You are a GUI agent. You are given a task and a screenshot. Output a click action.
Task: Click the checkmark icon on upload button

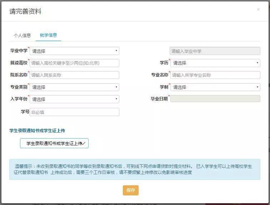pos(84,143)
